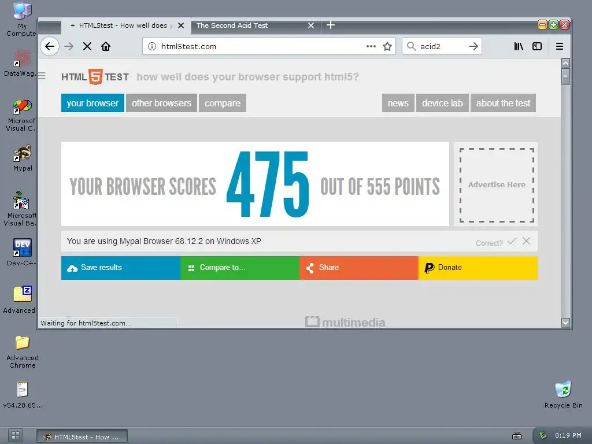Go back with the browser back arrow
Image resolution: width=592 pixels, height=444 pixels.
[x=50, y=46]
